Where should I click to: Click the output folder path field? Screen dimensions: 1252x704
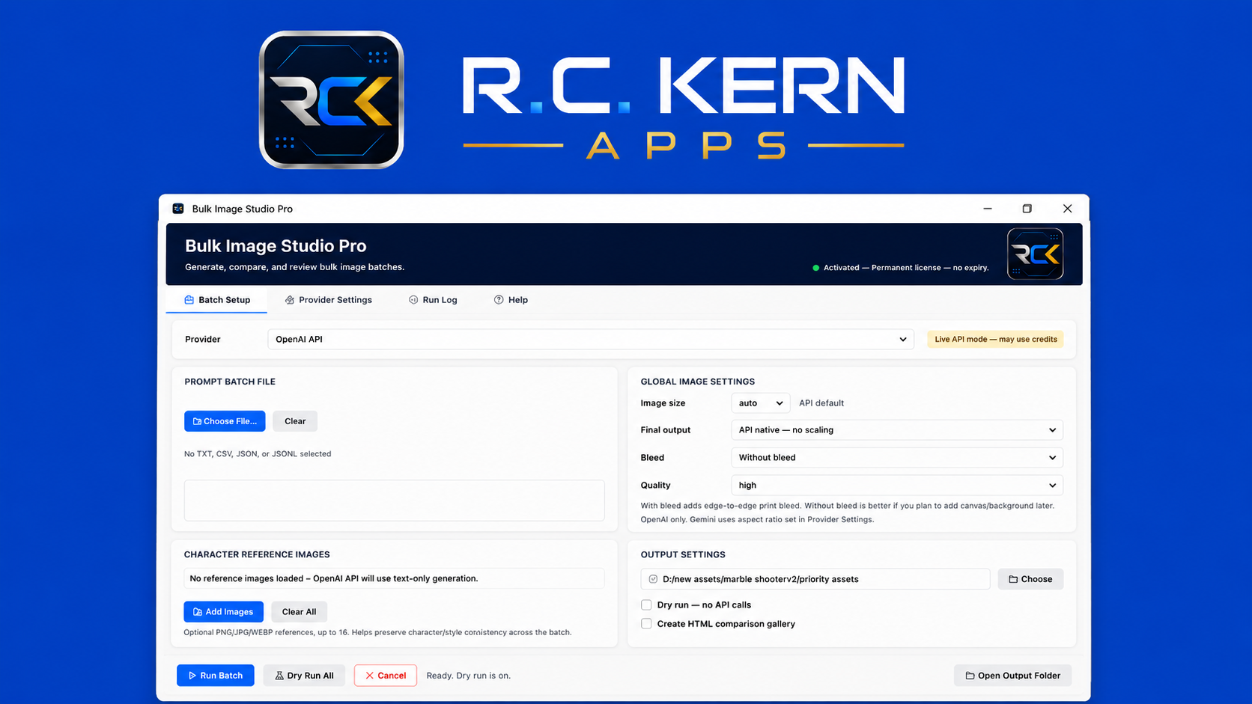(x=815, y=579)
